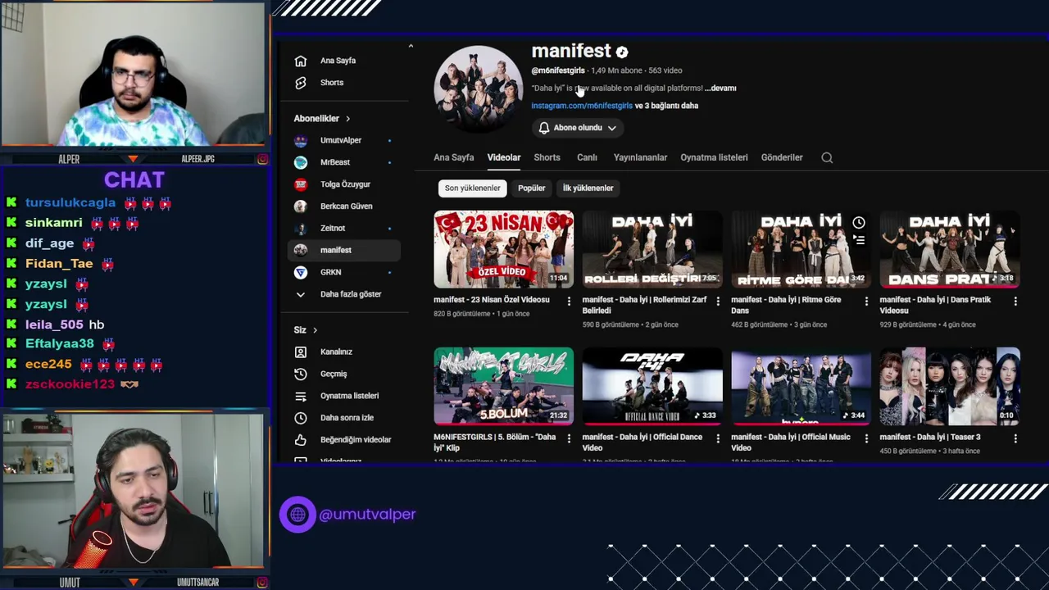This screenshot has width=1049, height=590.
Task: Open video title Official Music Video
Action: point(790,442)
